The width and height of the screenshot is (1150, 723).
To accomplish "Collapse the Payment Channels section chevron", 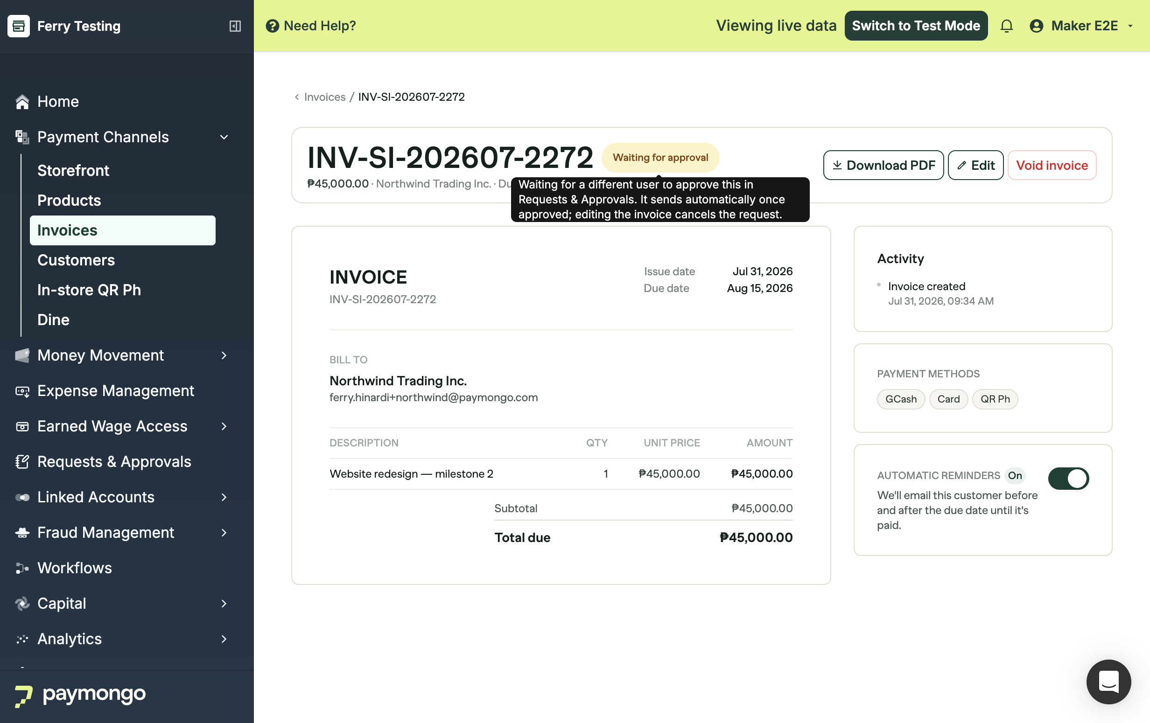I will 224,137.
